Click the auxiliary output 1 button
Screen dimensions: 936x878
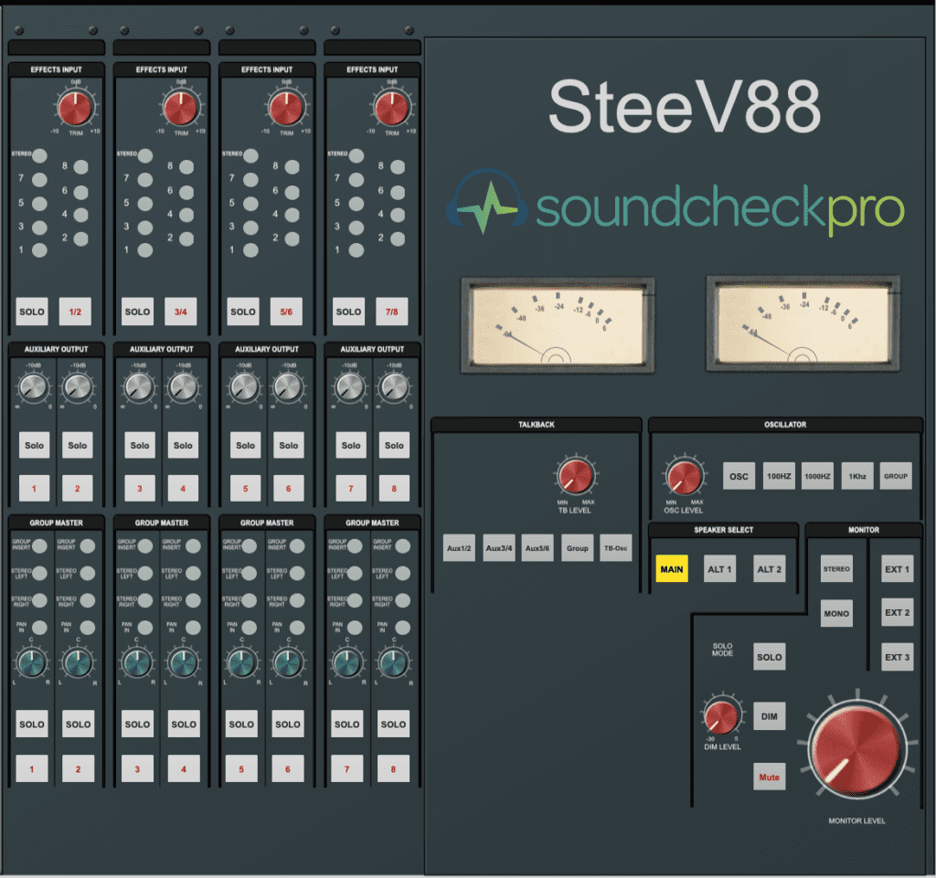34,489
